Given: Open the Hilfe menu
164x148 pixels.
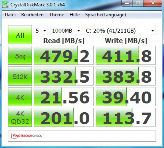Looking at the screenshot, I should tap(75, 15).
